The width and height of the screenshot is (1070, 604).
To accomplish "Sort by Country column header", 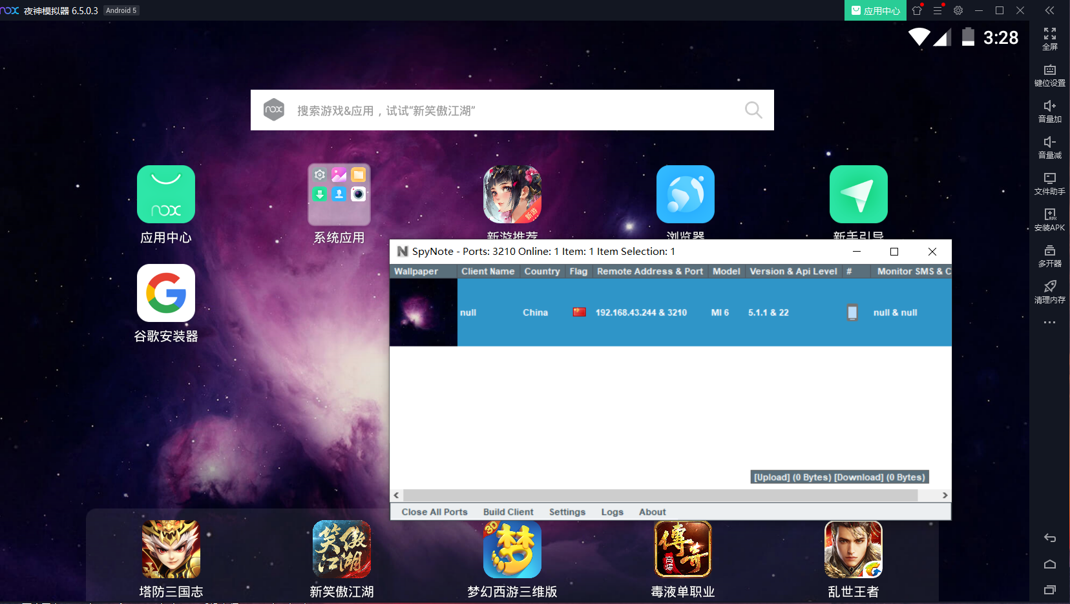I will (542, 272).
